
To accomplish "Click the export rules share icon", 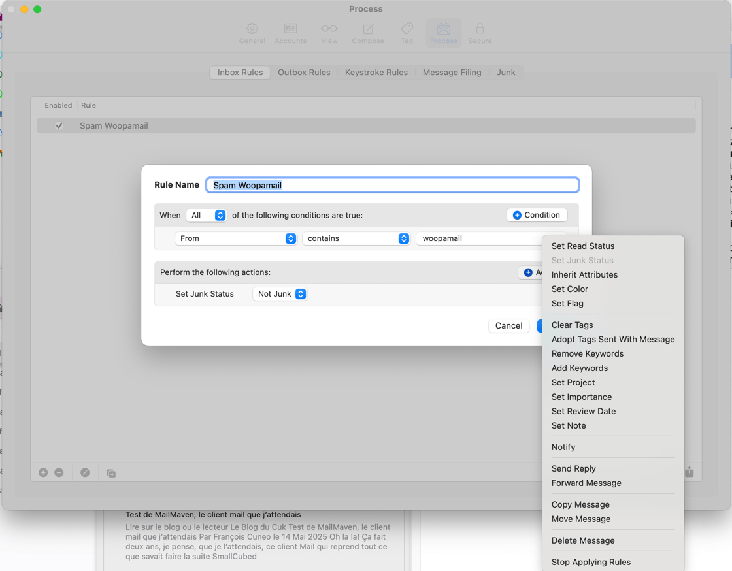I will [689, 472].
